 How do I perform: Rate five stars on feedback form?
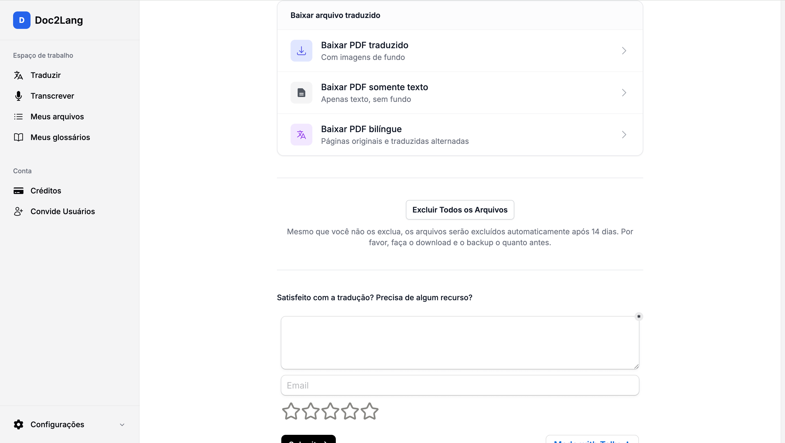369,411
